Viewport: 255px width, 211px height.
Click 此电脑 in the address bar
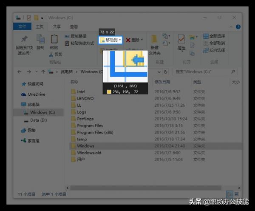pyautogui.click(x=67, y=71)
